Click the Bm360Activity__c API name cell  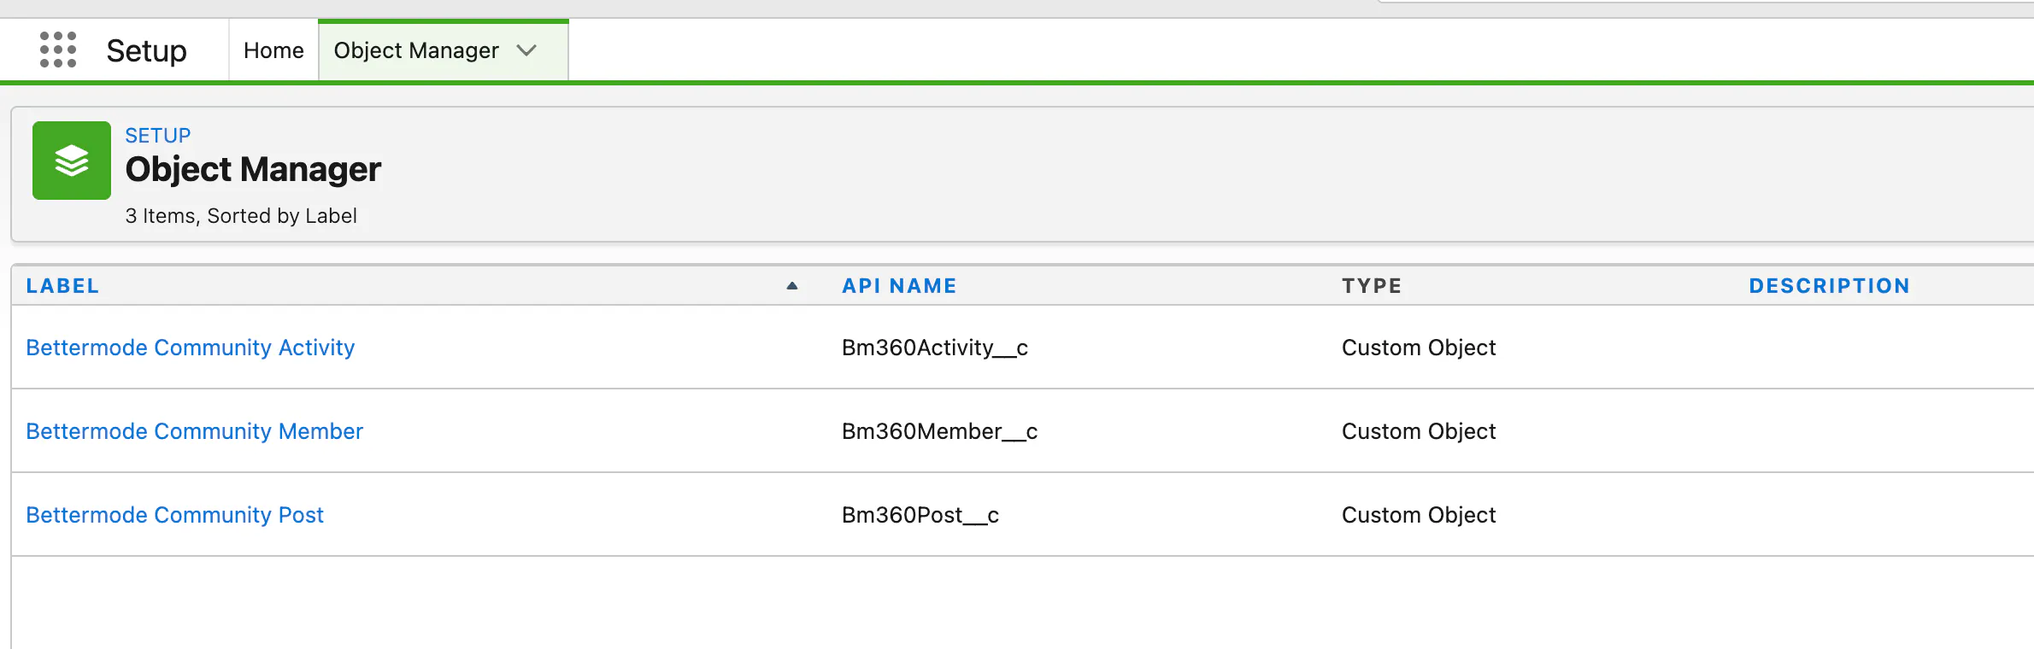coord(935,348)
